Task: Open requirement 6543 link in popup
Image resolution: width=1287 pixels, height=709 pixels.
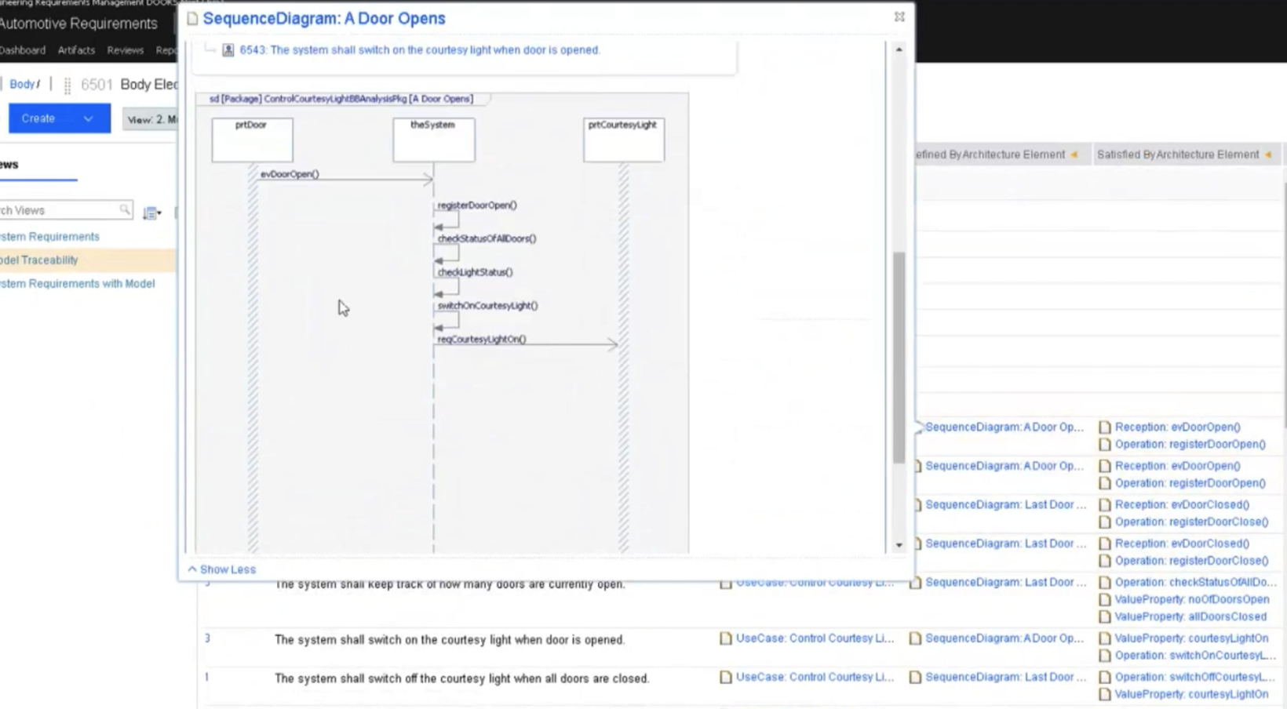Action: click(420, 49)
